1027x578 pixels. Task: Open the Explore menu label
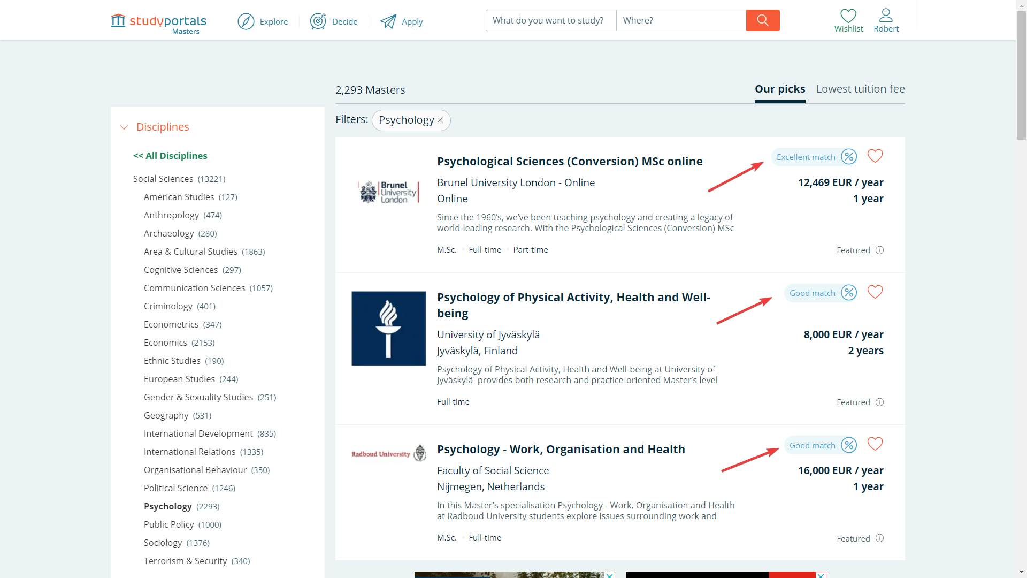click(274, 21)
